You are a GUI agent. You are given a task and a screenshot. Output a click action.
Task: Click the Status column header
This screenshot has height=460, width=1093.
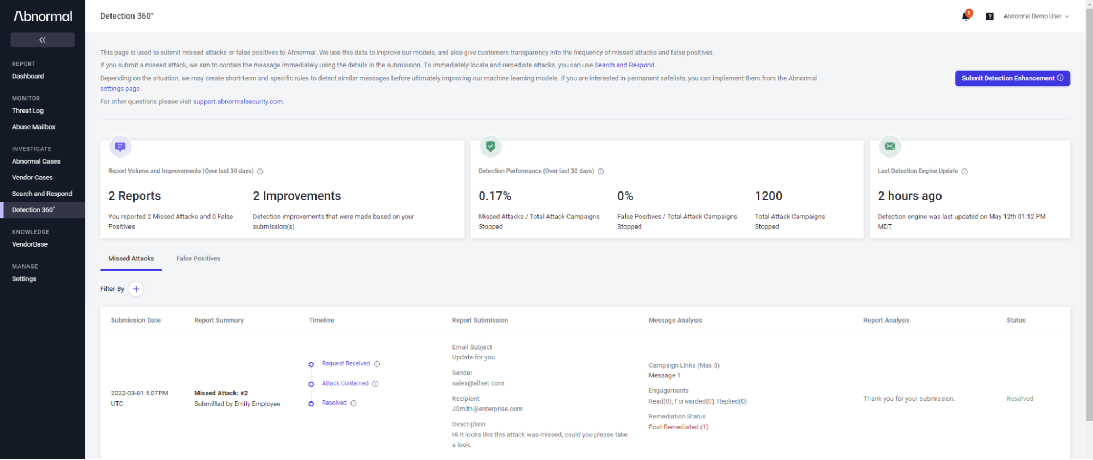coord(1016,321)
